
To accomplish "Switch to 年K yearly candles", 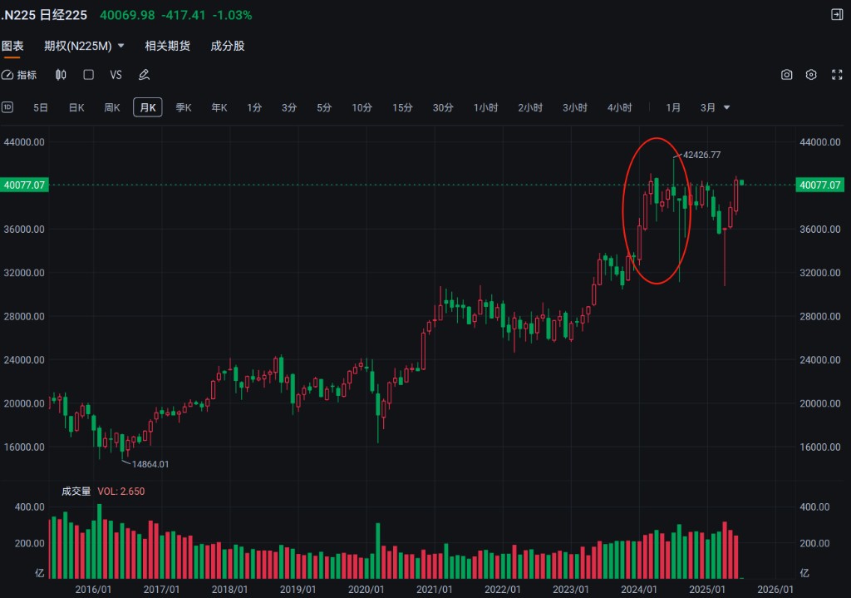I will [219, 107].
